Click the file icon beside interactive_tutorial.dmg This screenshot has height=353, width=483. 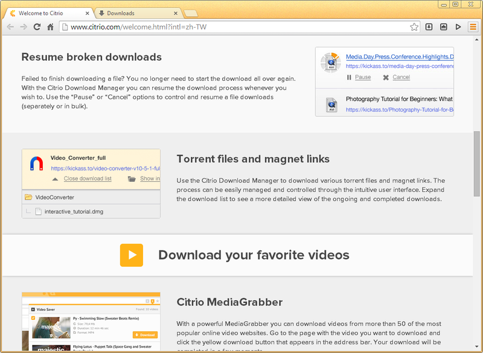tap(38, 211)
